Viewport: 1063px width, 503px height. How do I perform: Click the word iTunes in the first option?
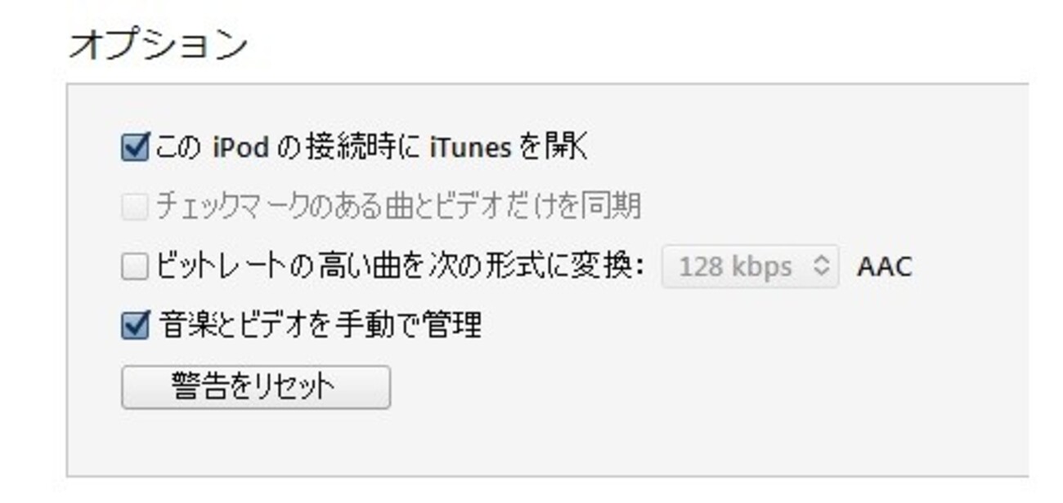470,149
